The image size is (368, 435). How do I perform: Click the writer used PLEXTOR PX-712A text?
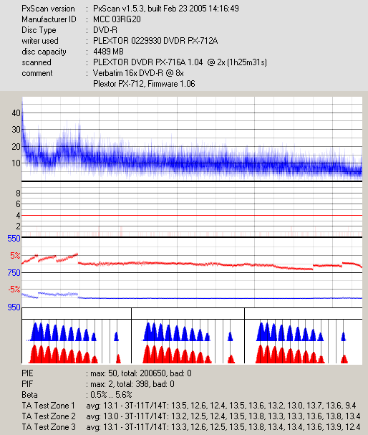(155, 41)
